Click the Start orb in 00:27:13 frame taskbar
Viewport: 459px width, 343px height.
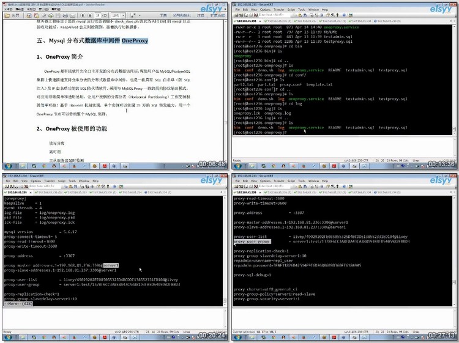237,337
